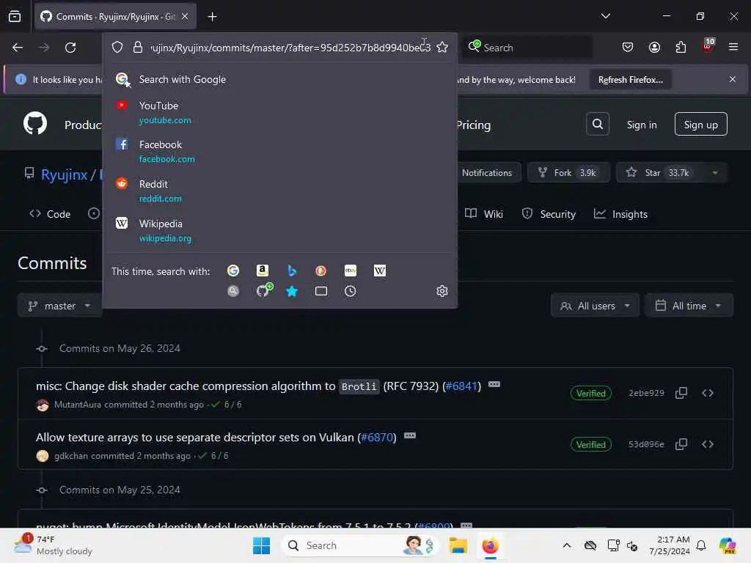Open the Windows Start menu
The height and width of the screenshot is (563, 751).
[262, 545]
